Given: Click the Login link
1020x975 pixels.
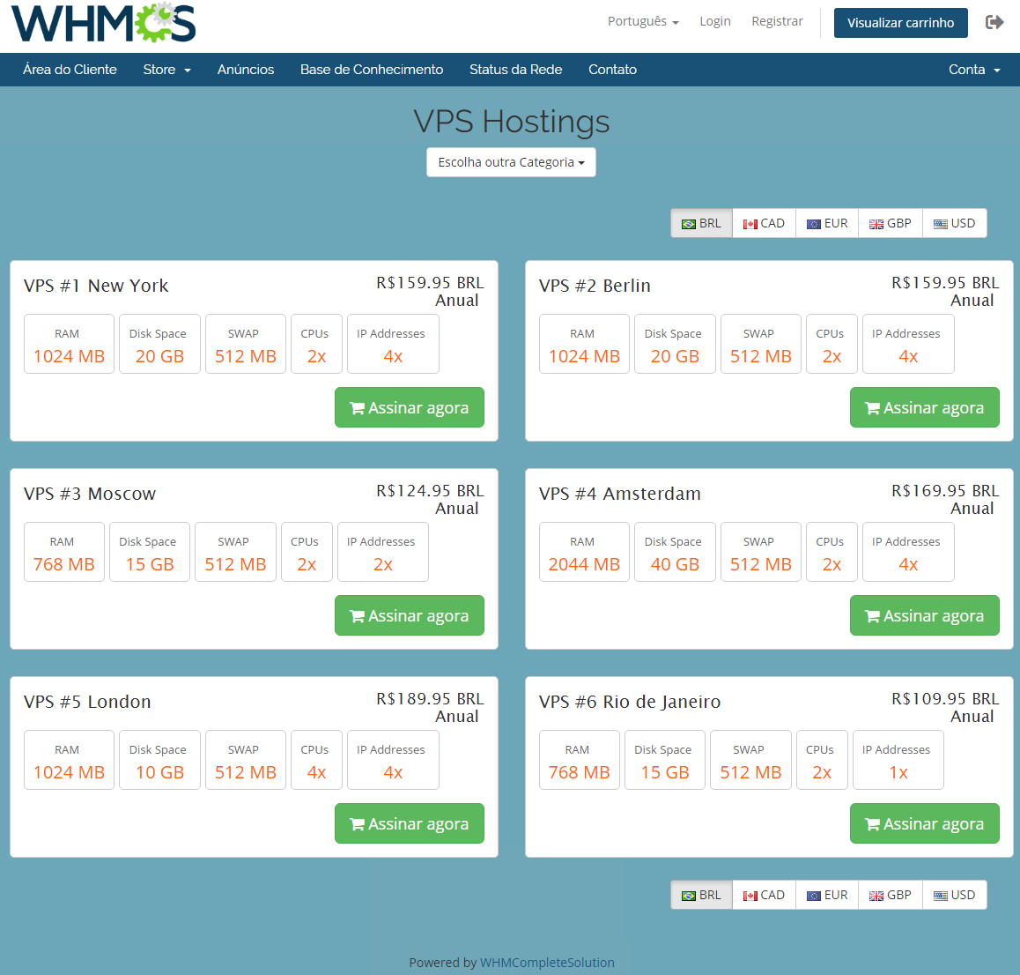Looking at the screenshot, I should [x=715, y=21].
